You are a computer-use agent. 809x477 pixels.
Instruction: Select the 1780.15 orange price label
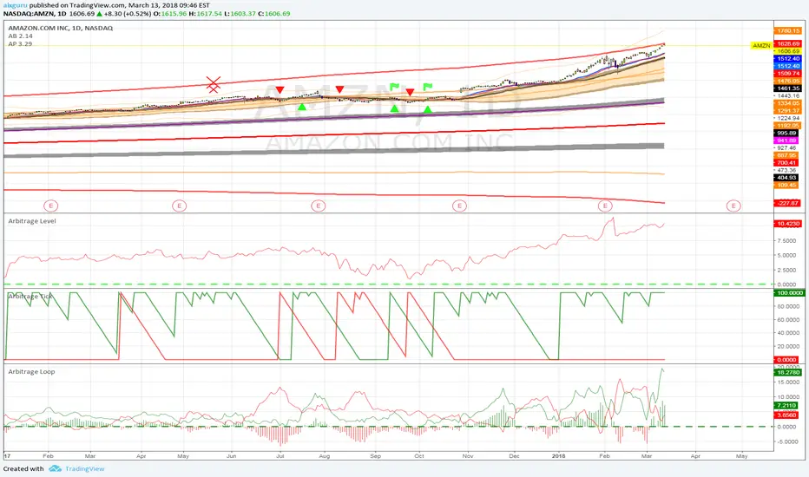click(788, 31)
